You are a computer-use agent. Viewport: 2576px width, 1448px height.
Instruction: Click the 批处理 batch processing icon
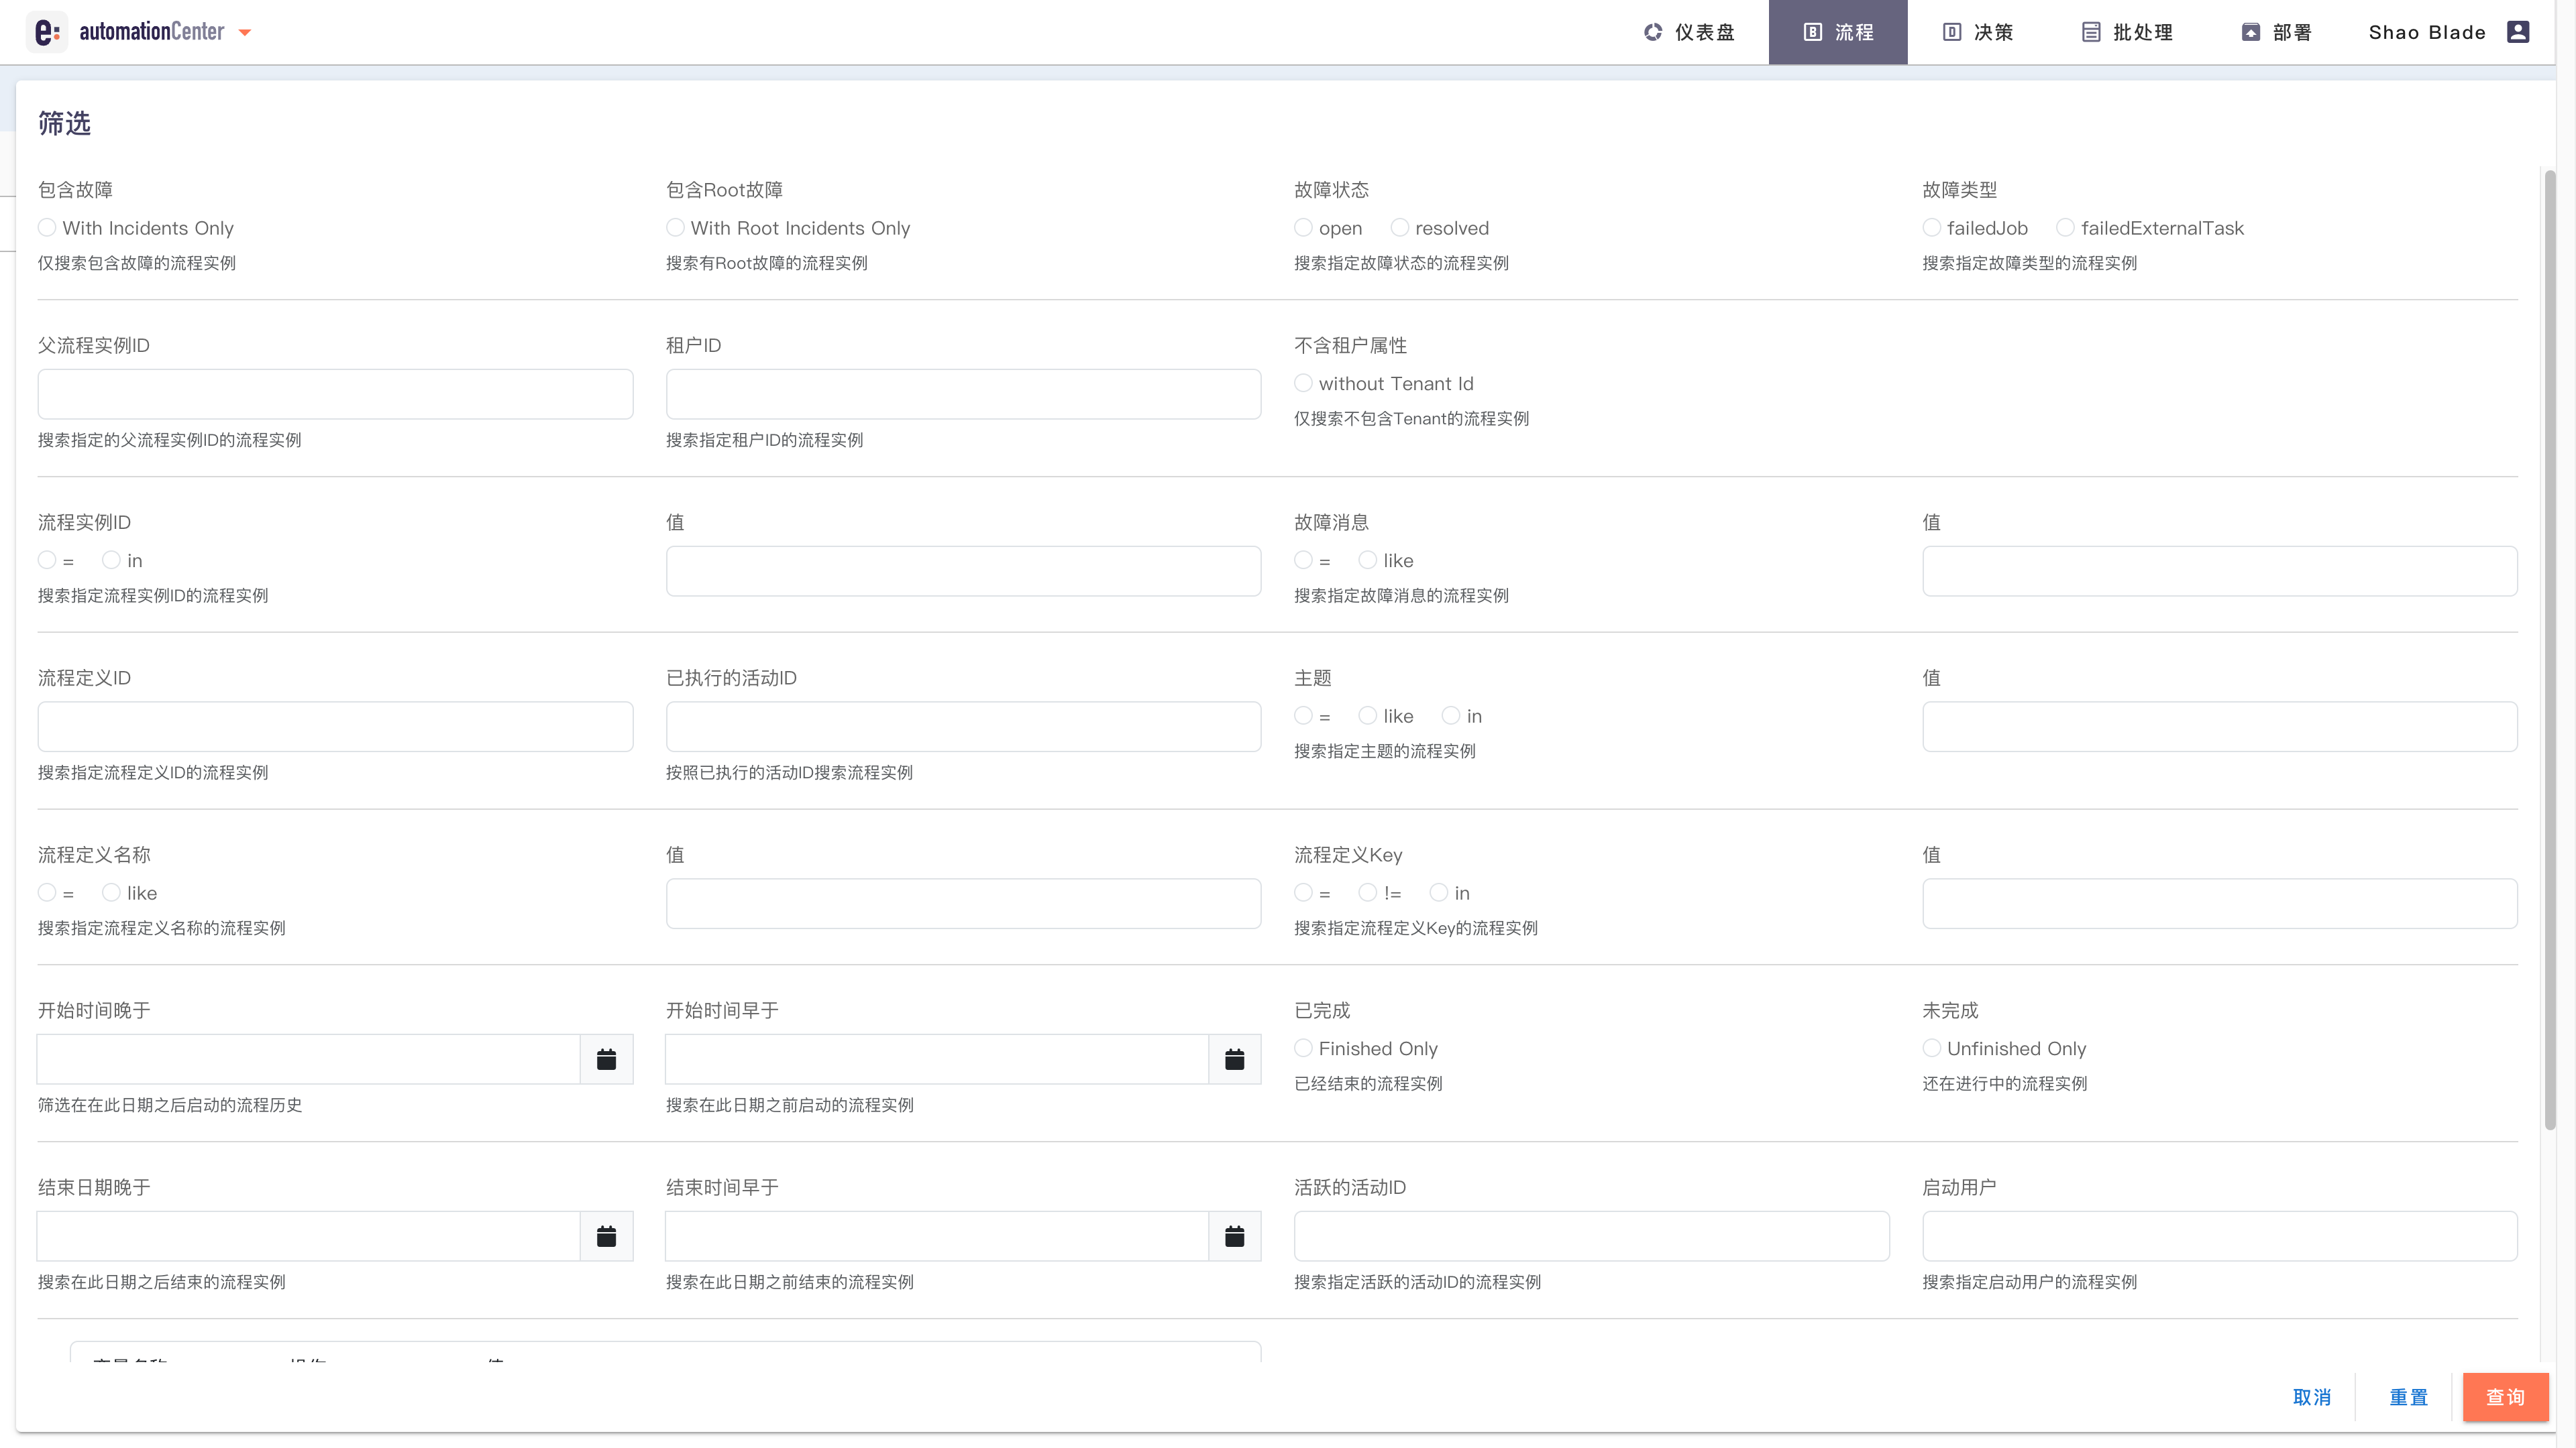click(2091, 32)
